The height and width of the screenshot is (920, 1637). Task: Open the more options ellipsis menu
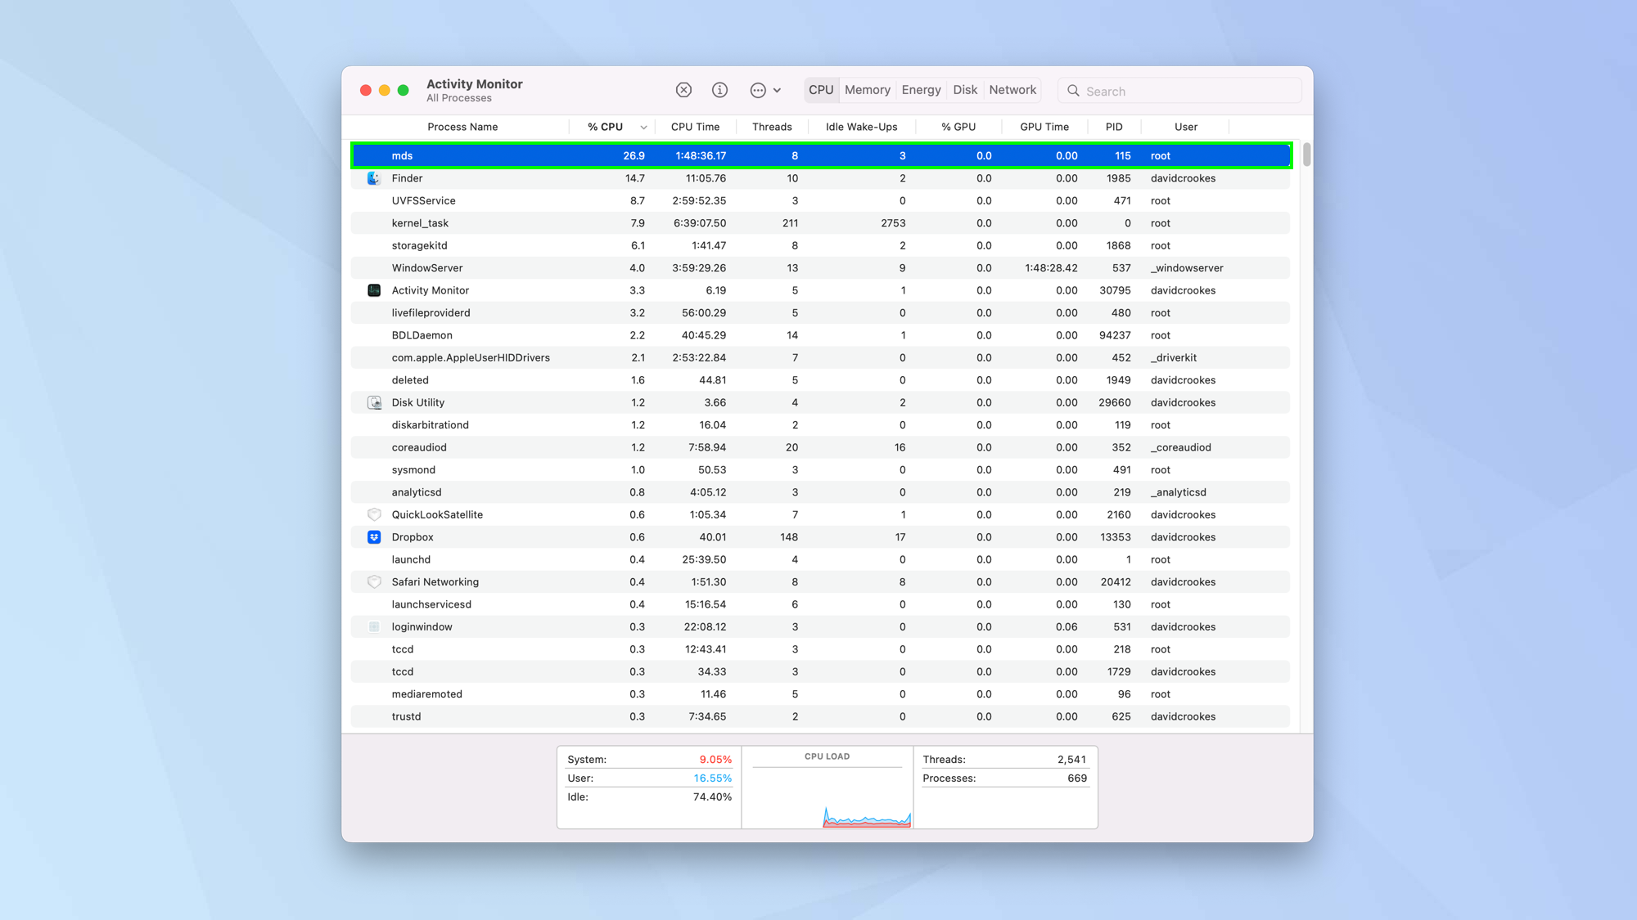pyautogui.click(x=765, y=90)
